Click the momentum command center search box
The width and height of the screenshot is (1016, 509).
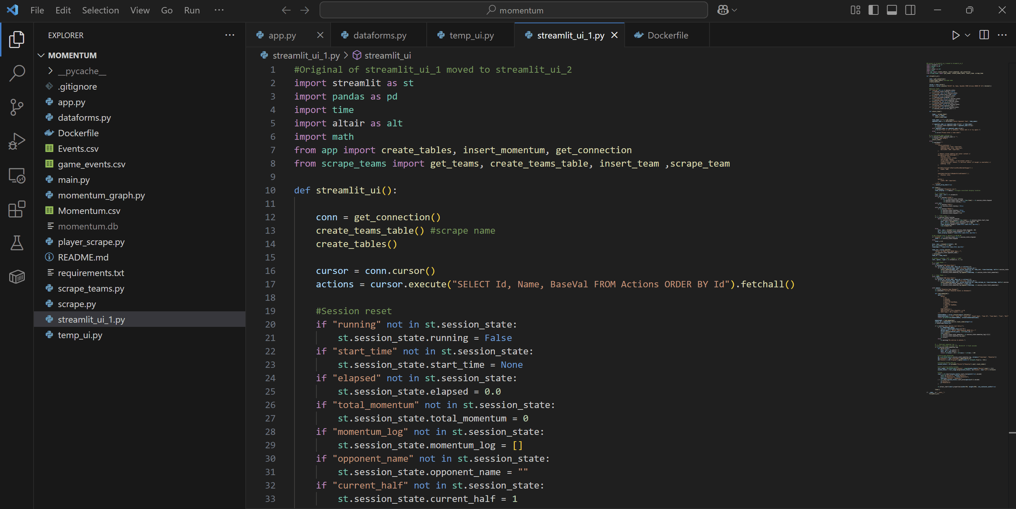[x=514, y=10]
